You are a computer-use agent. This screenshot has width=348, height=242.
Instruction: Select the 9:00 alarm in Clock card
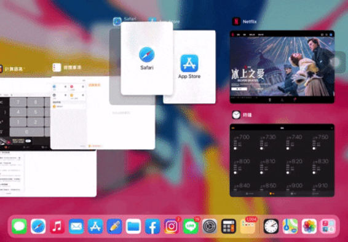(x=295, y=186)
